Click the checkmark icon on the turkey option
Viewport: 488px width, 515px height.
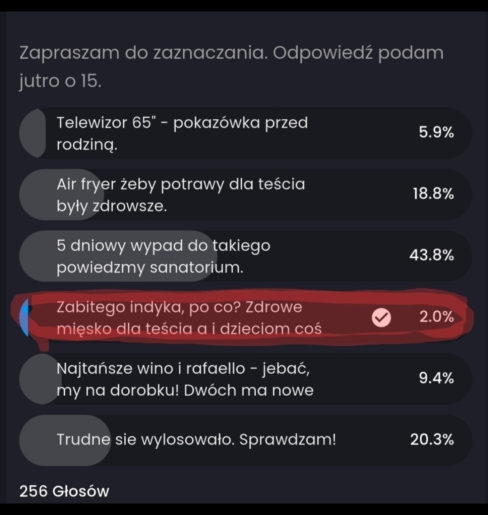point(381,318)
